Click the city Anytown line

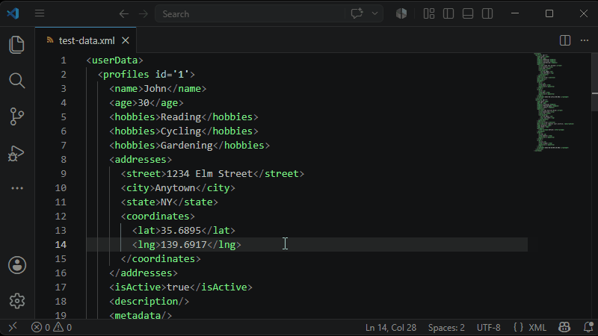(x=178, y=188)
